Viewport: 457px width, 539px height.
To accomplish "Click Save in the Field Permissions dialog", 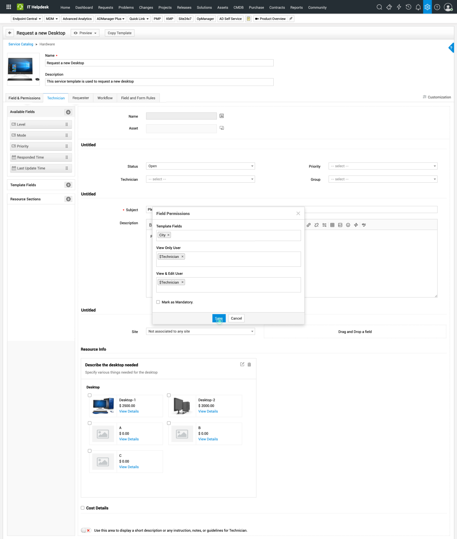I will click(x=219, y=318).
